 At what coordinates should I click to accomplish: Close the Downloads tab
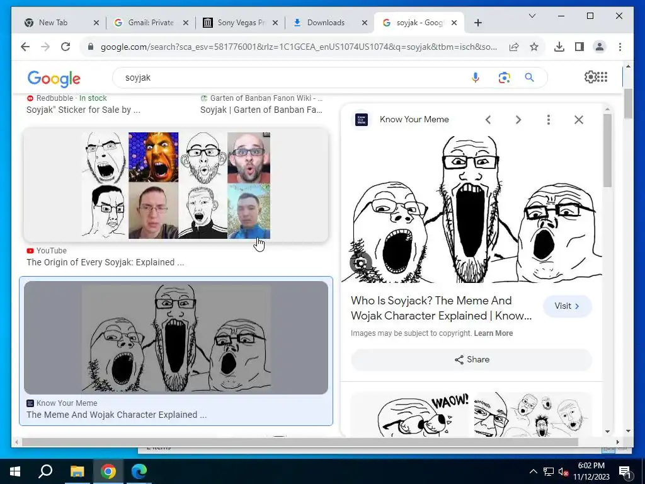point(365,23)
